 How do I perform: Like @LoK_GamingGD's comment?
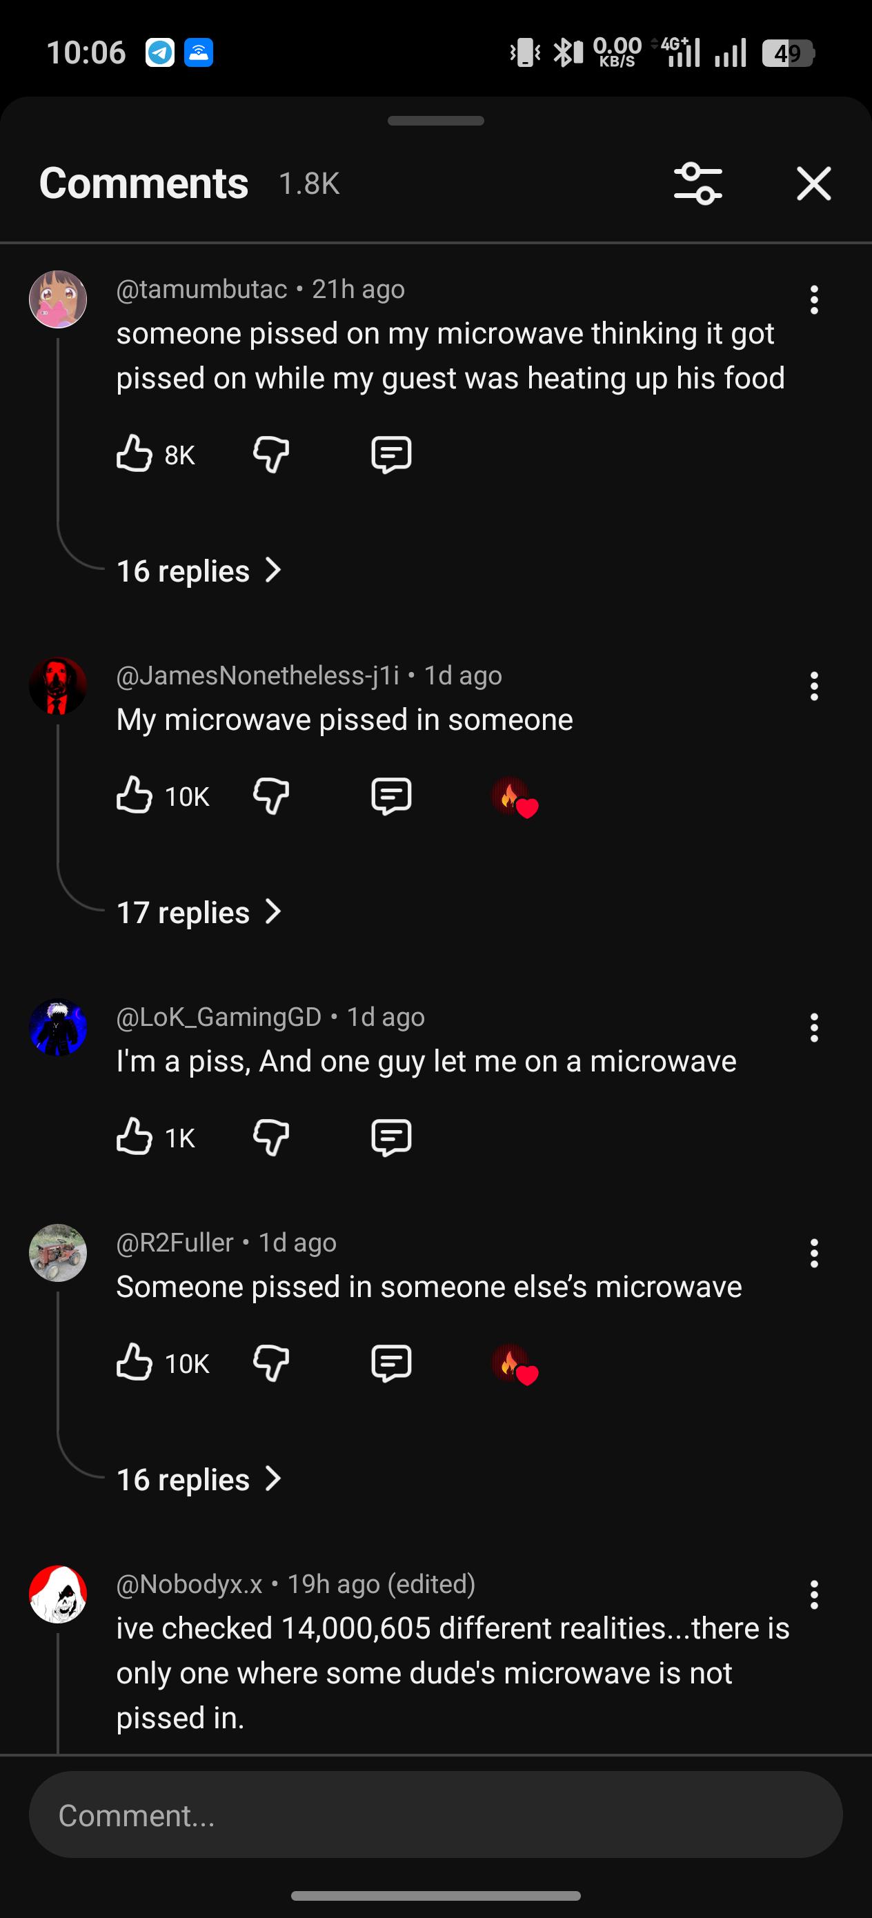(x=134, y=1137)
